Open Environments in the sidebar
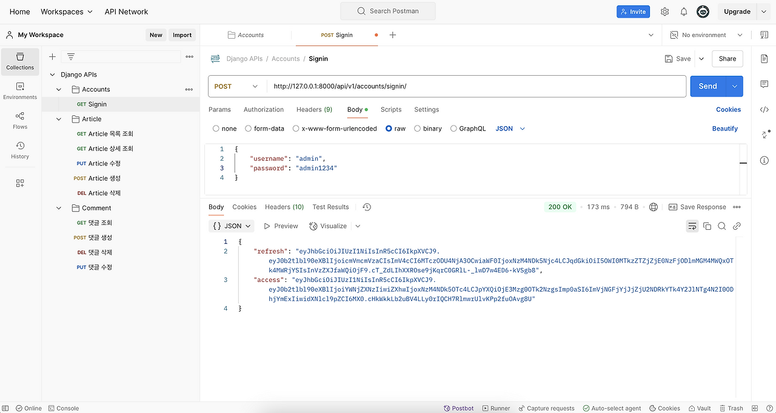 [x=20, y=91]
